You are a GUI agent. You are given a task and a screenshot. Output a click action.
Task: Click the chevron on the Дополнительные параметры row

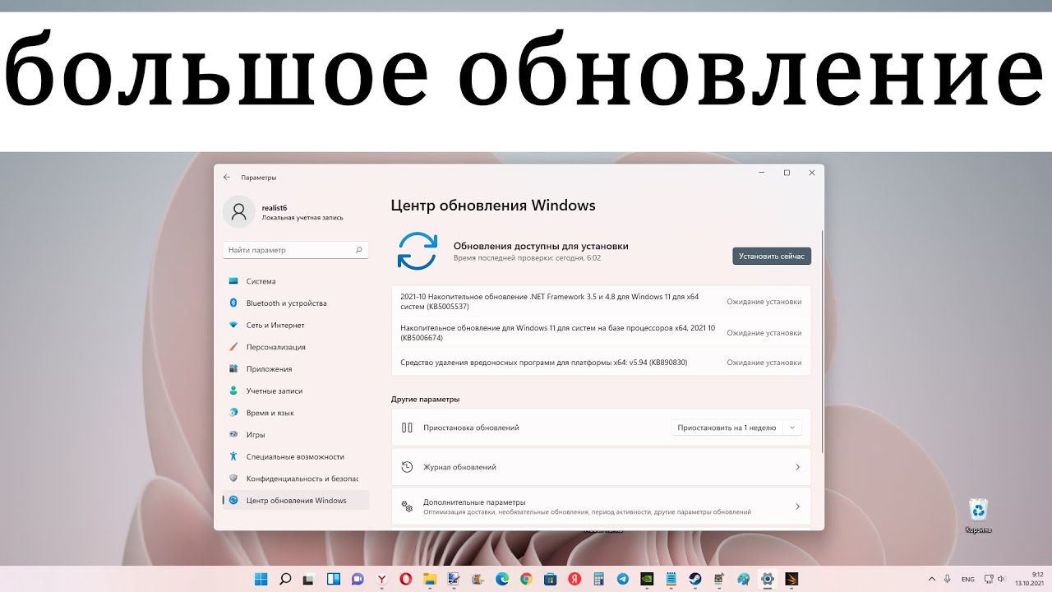coord(797,506)
